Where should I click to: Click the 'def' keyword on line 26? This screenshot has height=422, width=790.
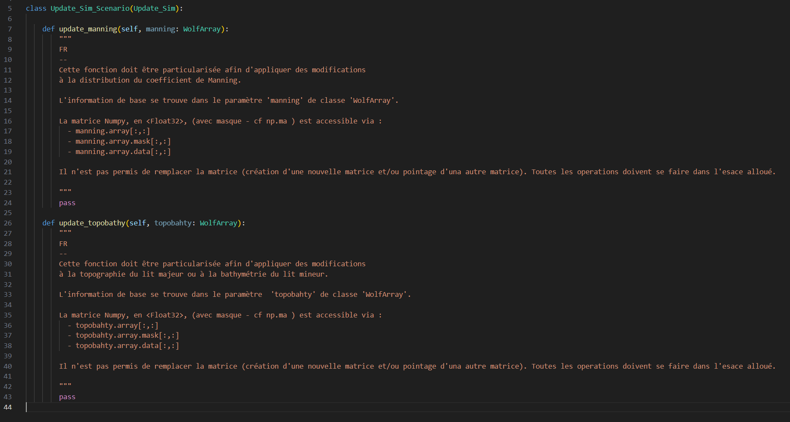click(48, 223)
